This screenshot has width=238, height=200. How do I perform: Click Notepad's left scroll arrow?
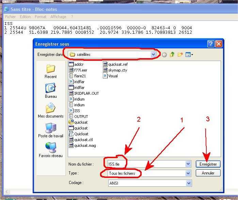pos(7,191)
